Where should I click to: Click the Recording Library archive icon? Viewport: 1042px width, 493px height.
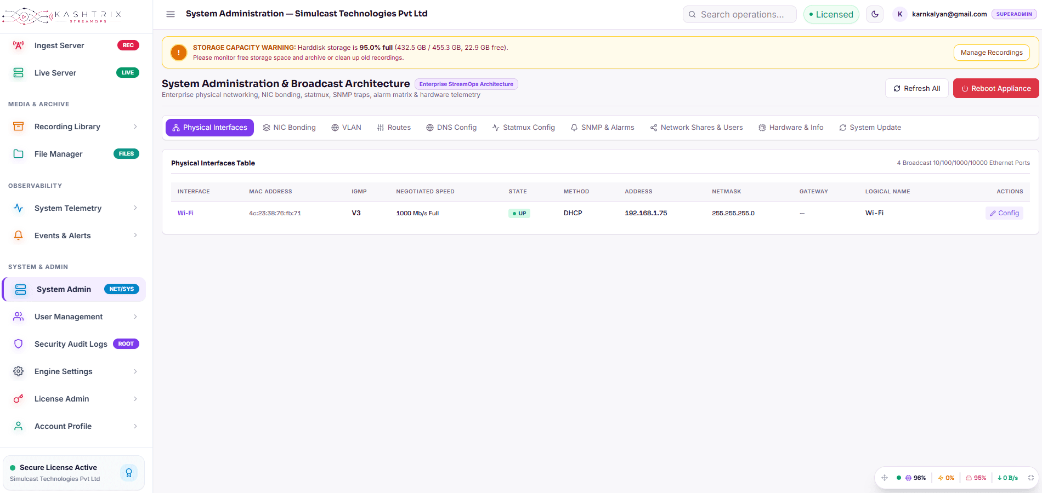coord(19,127)
